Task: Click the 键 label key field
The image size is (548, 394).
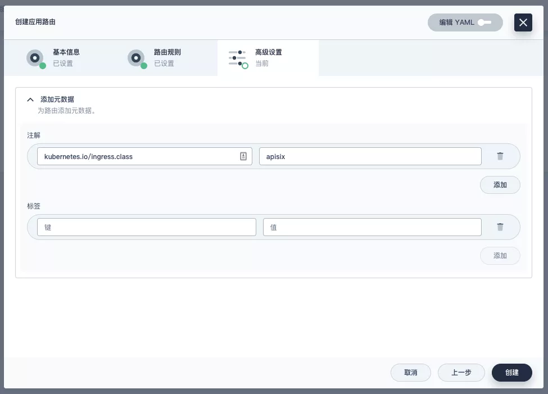Action: (x=147, y=227)
